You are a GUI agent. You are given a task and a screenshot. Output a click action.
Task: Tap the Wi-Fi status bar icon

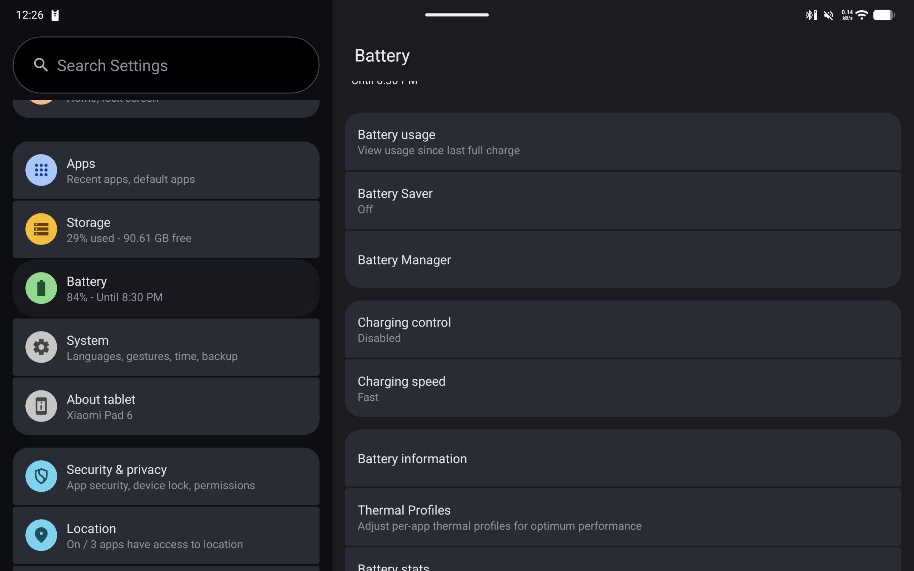(862, 15)
